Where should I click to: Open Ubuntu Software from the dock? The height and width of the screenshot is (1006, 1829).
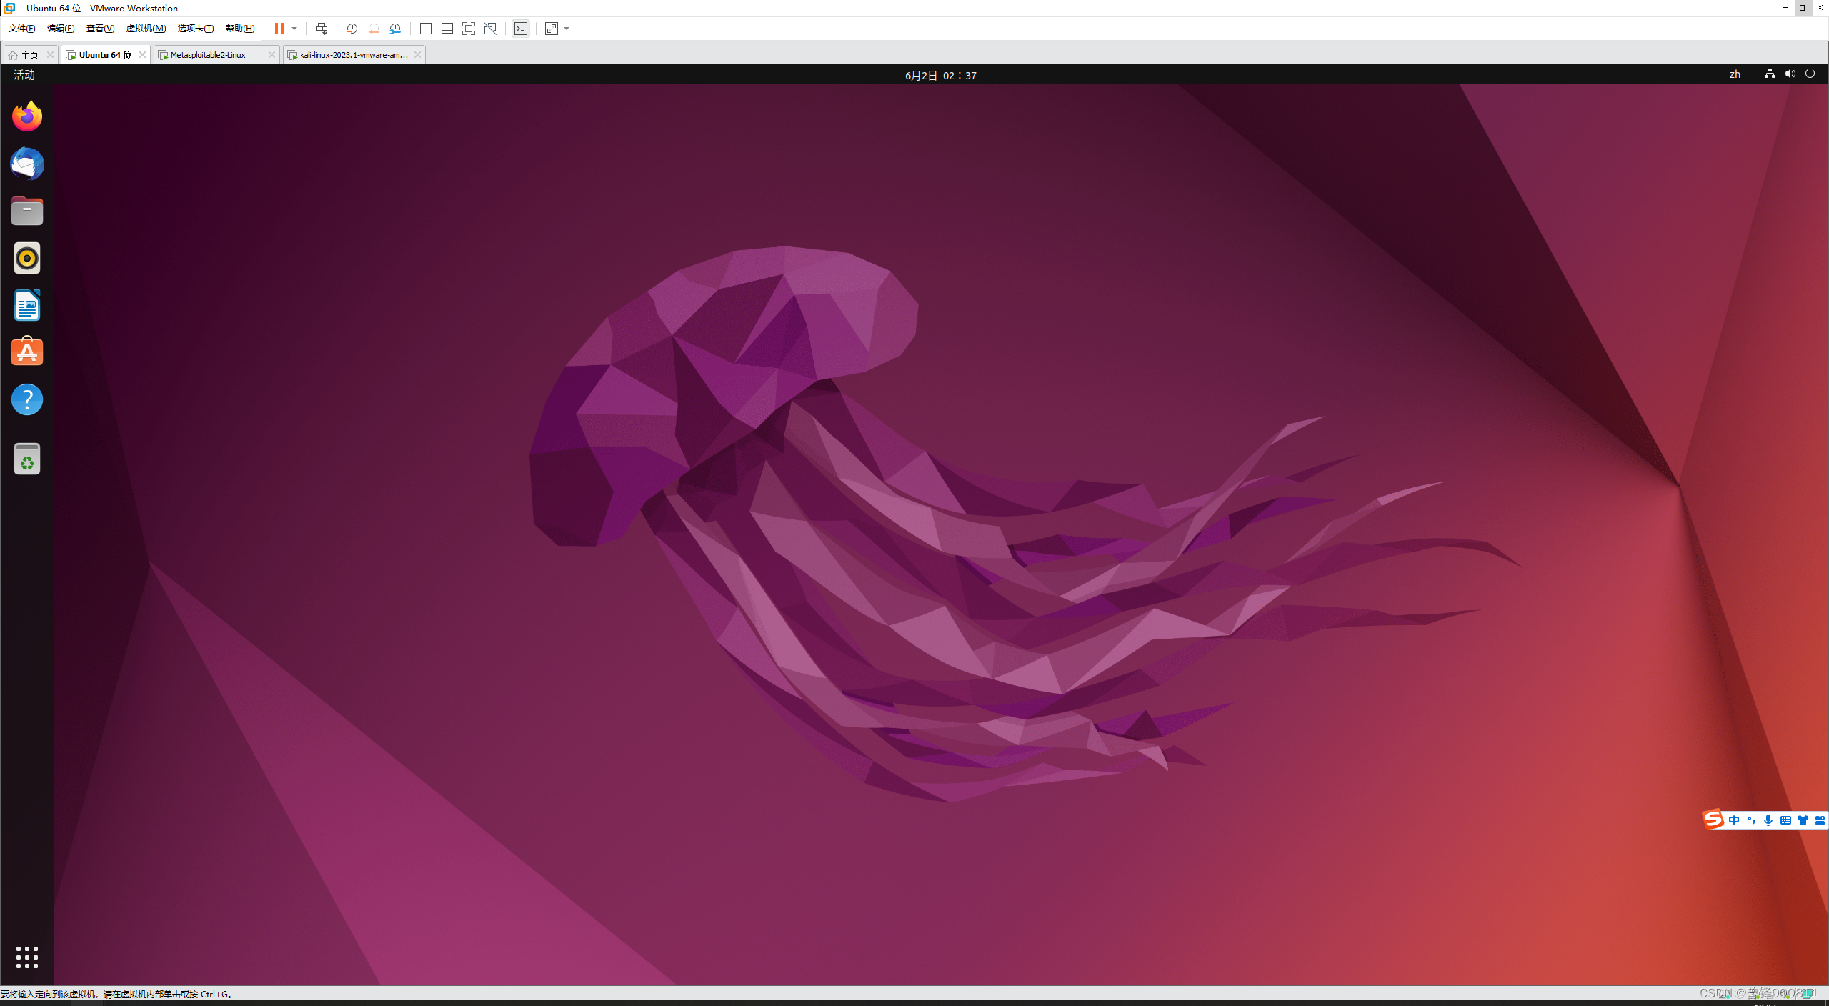[27, 352]
